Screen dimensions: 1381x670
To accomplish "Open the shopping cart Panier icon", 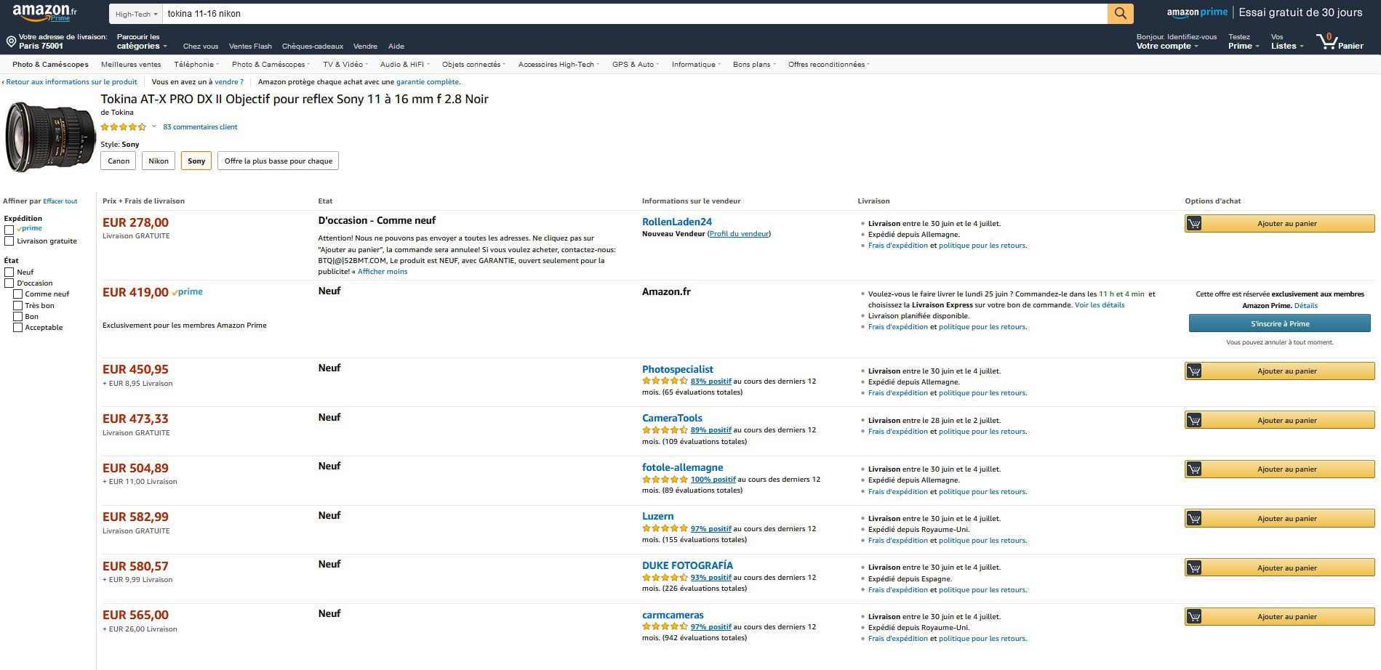I will click(1340, 41).
